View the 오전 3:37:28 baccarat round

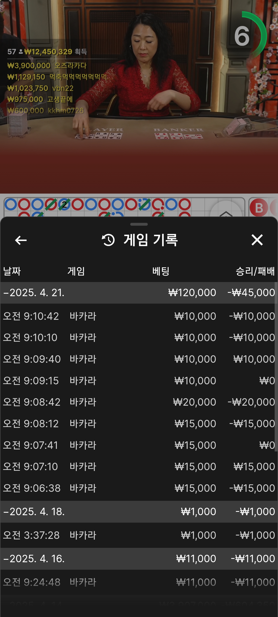[x=139, y=535]
